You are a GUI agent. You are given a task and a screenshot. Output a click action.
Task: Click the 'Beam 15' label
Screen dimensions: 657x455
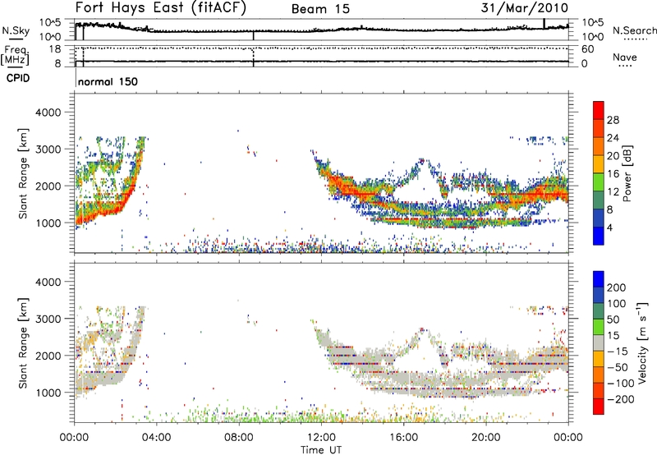coord(320,9)
